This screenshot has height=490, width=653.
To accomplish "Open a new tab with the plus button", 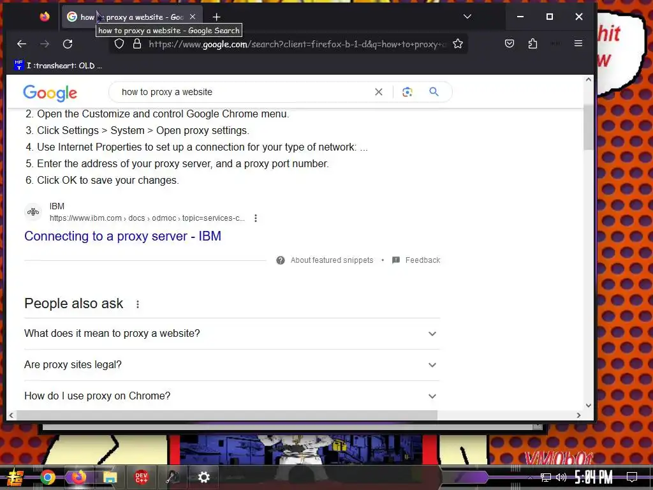I will [x=216, y=17].
